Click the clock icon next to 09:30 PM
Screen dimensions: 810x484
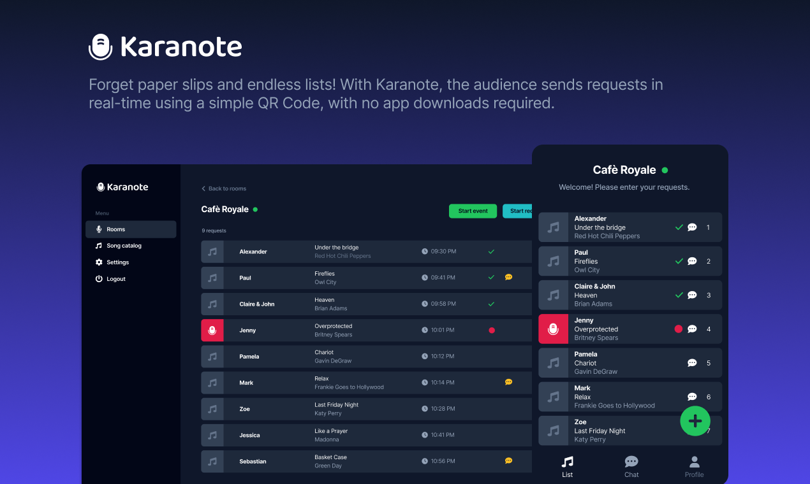(x=425, y=252)
